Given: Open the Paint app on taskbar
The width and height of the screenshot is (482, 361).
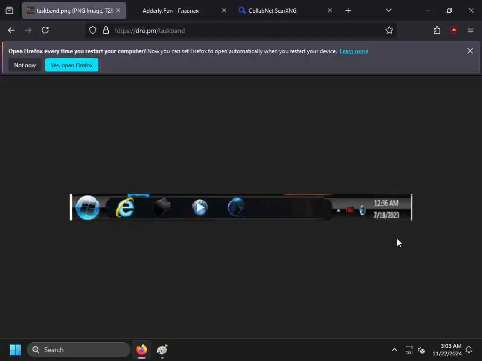Looking at the screenshot, I should point(162,350).
